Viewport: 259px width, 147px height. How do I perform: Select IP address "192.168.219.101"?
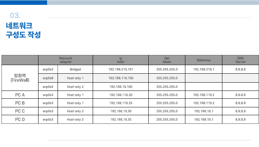[121, 69]
